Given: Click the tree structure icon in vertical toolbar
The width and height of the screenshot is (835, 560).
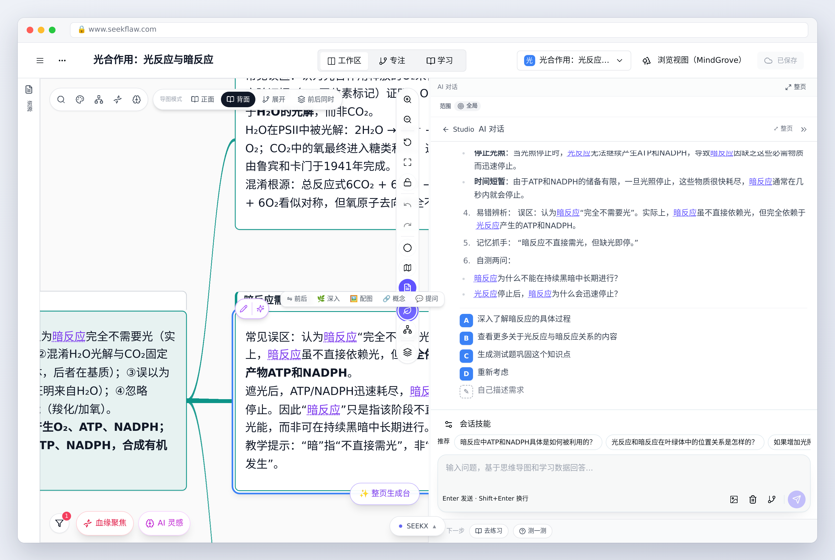Looking at the screenshot, I should 408,330.
